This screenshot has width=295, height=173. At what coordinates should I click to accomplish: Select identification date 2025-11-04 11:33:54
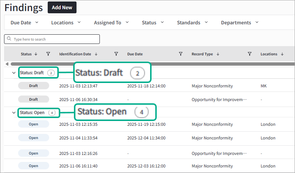coord(78,138)
